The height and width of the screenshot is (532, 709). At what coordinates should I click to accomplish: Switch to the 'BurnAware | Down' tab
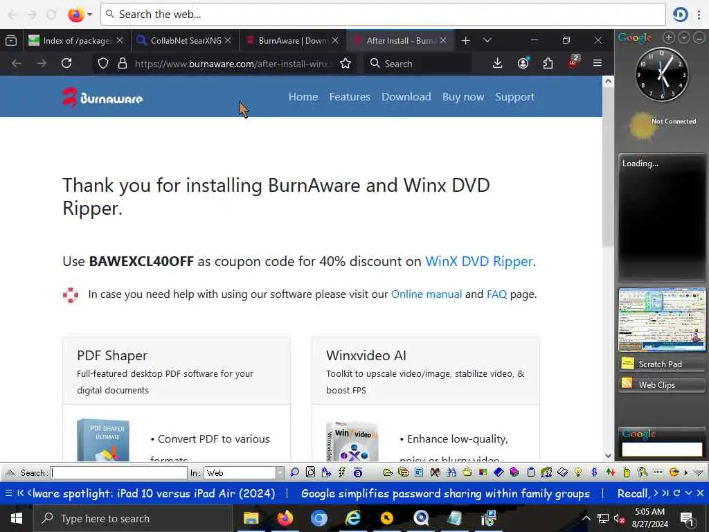pos(293,41)
